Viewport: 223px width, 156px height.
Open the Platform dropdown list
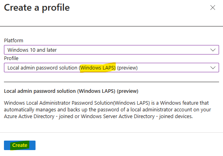(111, 50)
